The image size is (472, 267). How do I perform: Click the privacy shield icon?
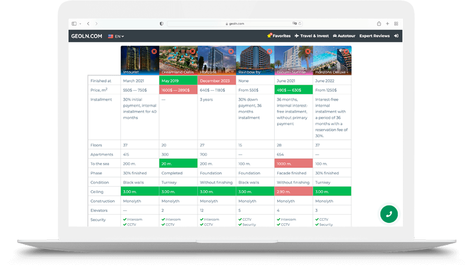(161, 24)
